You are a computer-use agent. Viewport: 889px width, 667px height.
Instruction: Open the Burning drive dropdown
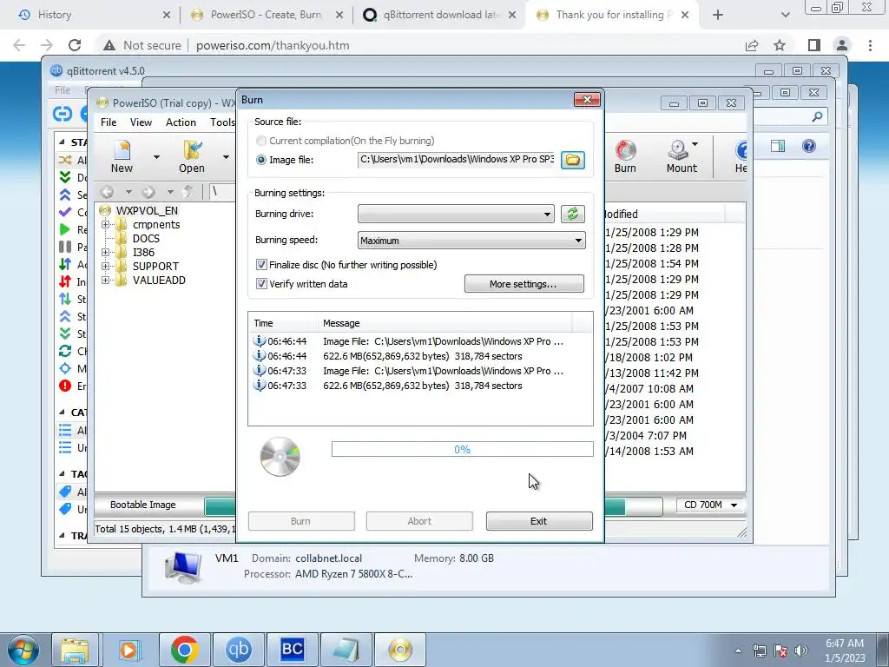[456, 214]
